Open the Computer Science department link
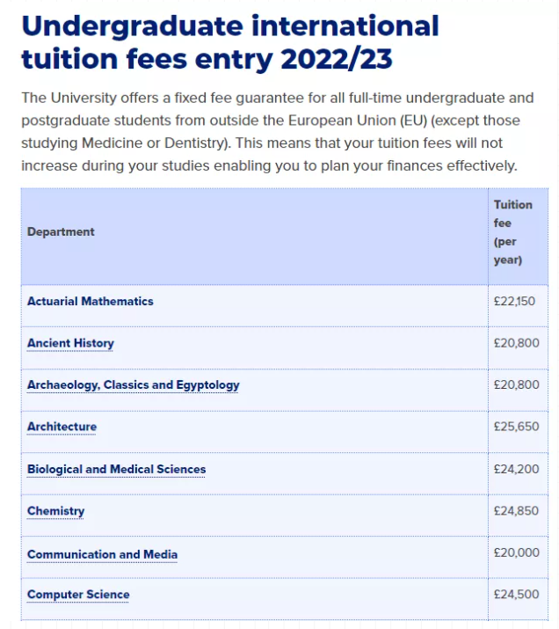Viewport: 559px width, 629px height. coord(78,595)
